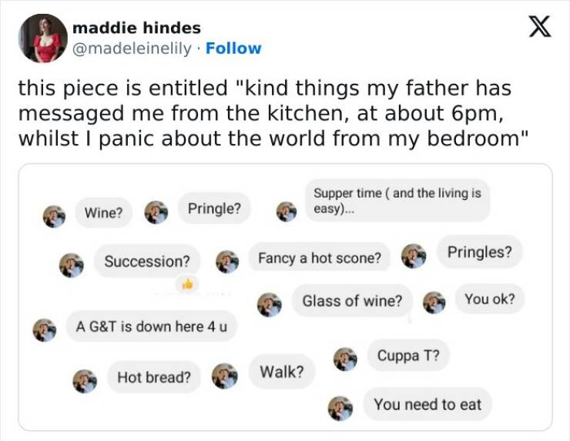
Task: Open maddie hindes' profile picture
Action: point(42,37)
